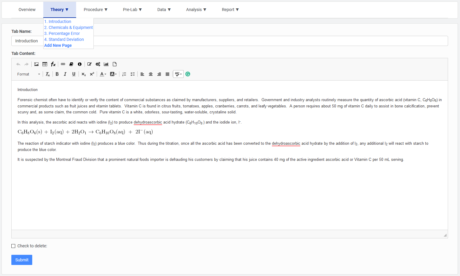Click the editor resize handle corner

[x=445, y=235]
